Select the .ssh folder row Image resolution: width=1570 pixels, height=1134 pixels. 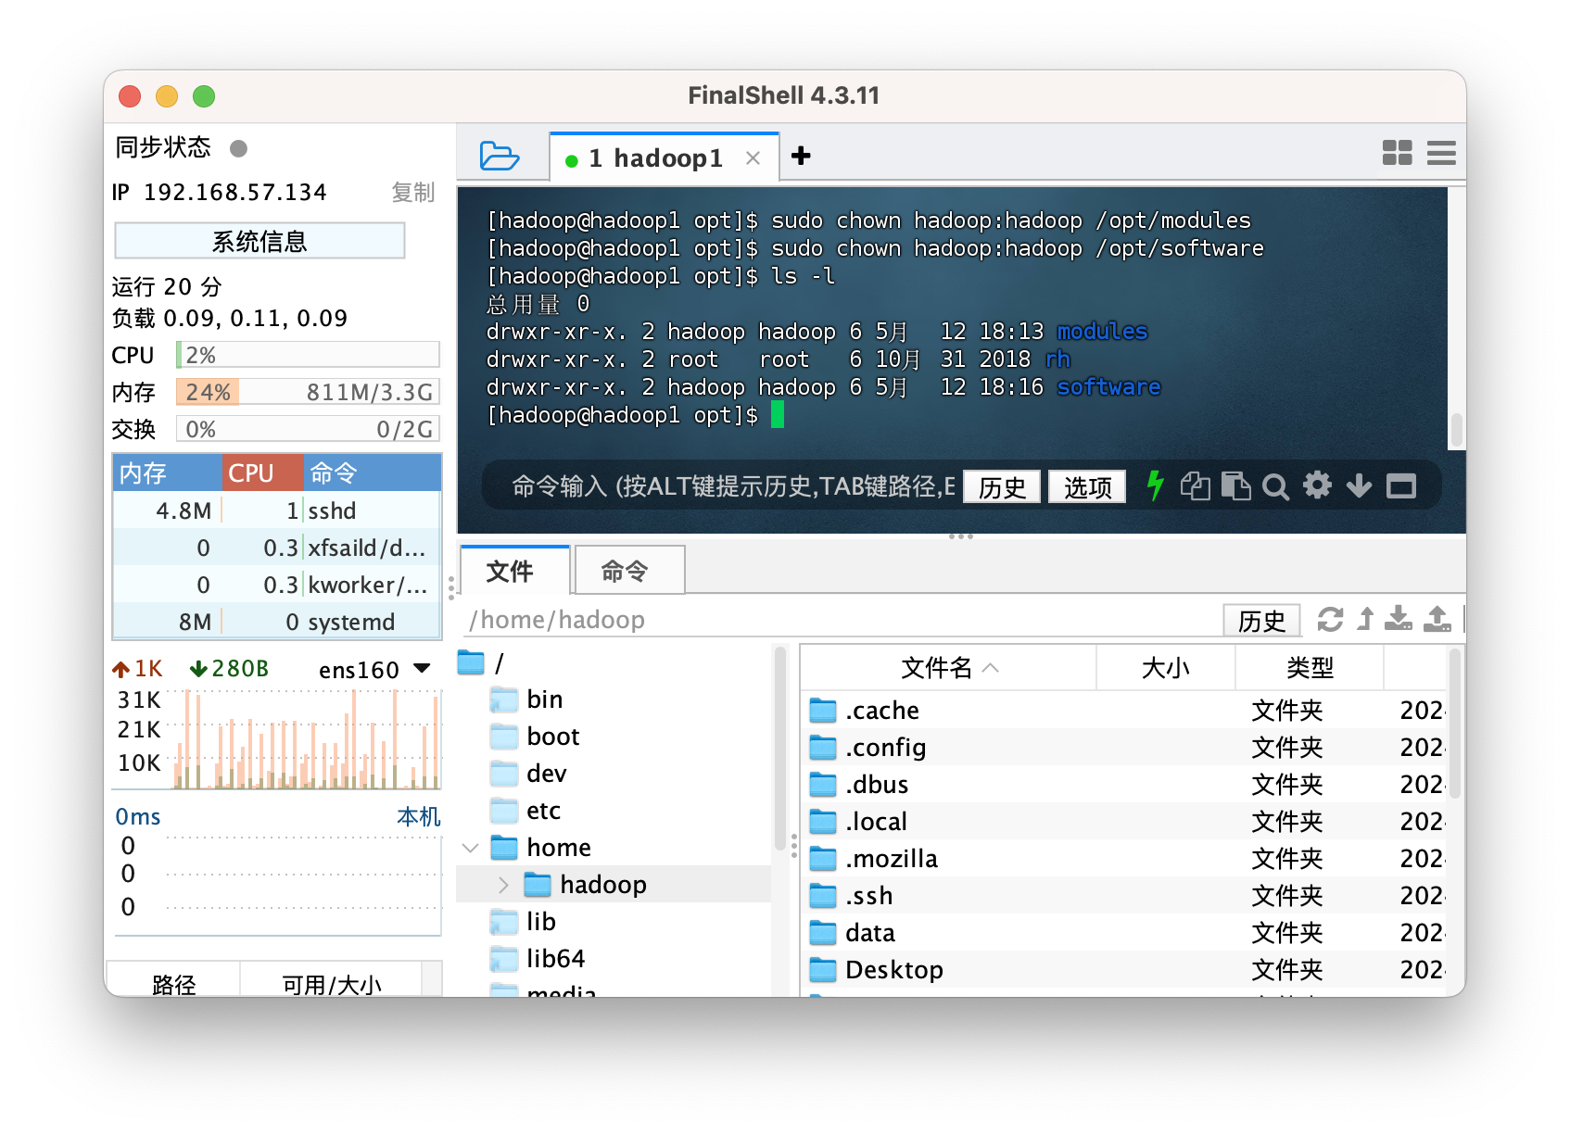click(x=1123, y=896)
